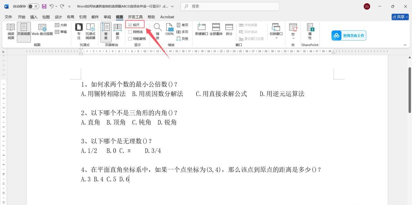Viewport: 412px width, 205px height.
Task: Open the 文件 file tab
Action: pyautogui.click(x=8, y=17)
